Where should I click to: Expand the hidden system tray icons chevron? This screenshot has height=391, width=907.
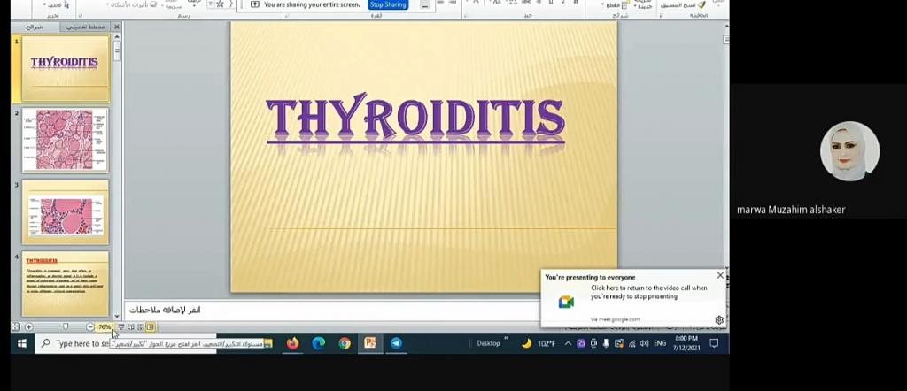pyautogui.click(x=567, y=343)
